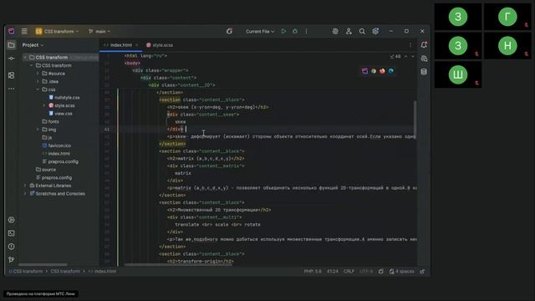Viewport: 535px width, 301px height.
Task: Click the 41:24 cursor position indicator
Action: click(x=333, y=271)
